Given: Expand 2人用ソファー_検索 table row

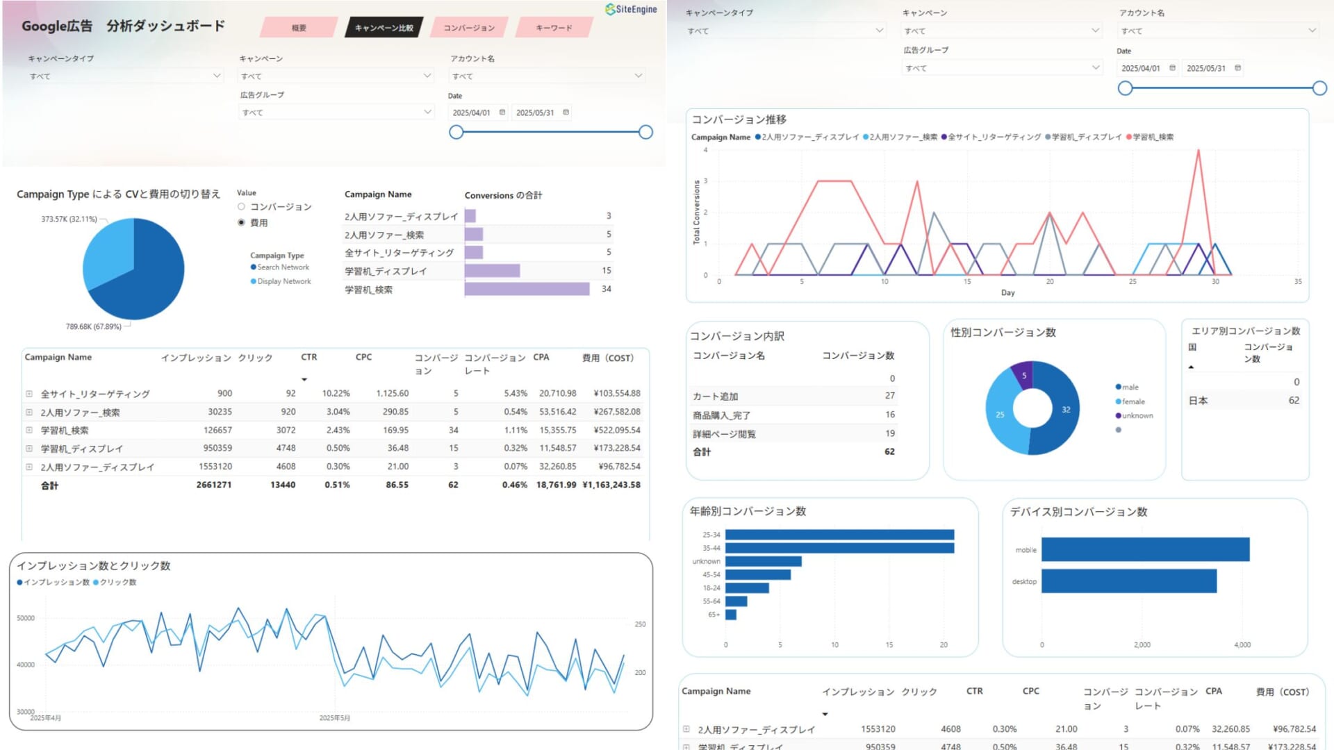Looking at the screenshot, I should (x=29, y=412).
